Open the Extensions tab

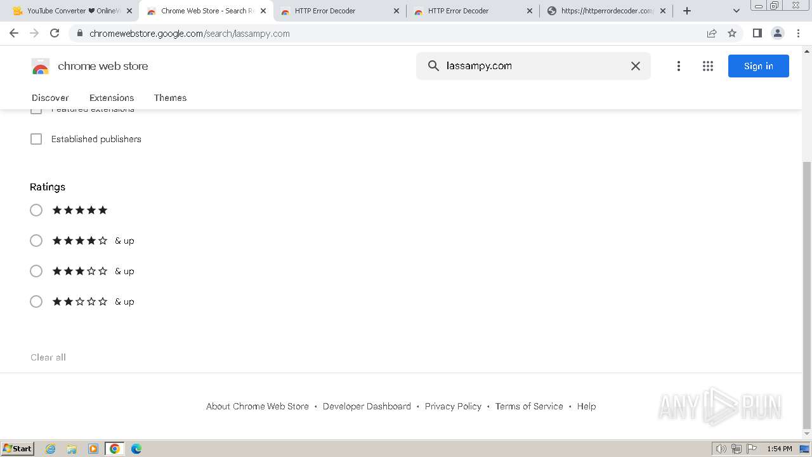point(112,98)
